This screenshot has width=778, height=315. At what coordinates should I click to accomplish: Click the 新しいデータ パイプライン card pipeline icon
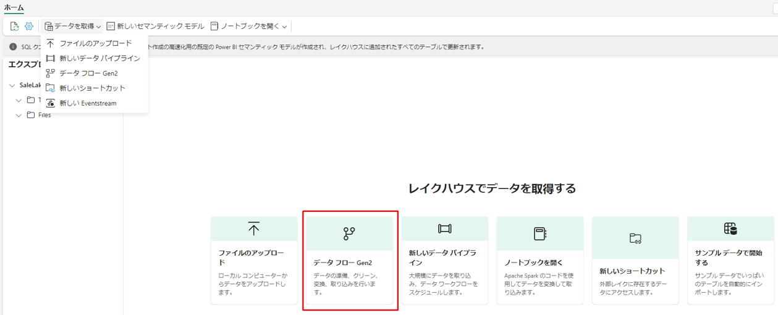click(x=444, y=229)
